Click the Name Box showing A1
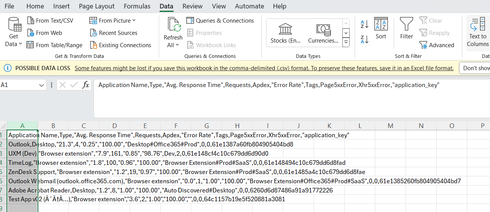490x212 pixels. pyautogui.click(x=23, y=85)
